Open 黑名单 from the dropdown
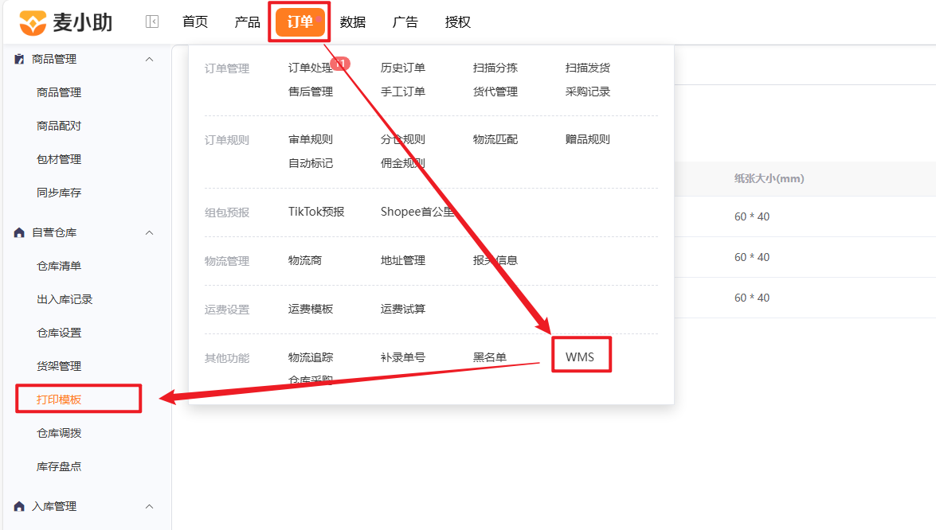The image size is (936, 530). tap(489, 357)
